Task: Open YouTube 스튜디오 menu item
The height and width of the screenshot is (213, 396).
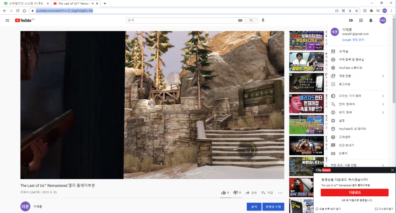Action: tap(357, 68)
